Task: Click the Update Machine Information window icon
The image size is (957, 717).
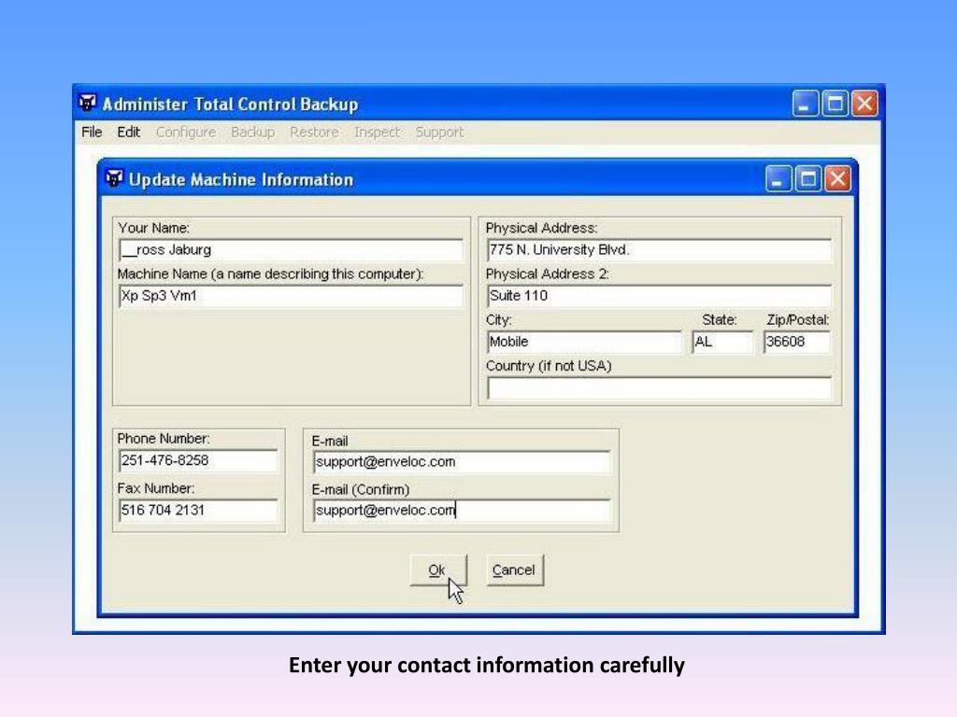Action: click(x=114, y=178)
